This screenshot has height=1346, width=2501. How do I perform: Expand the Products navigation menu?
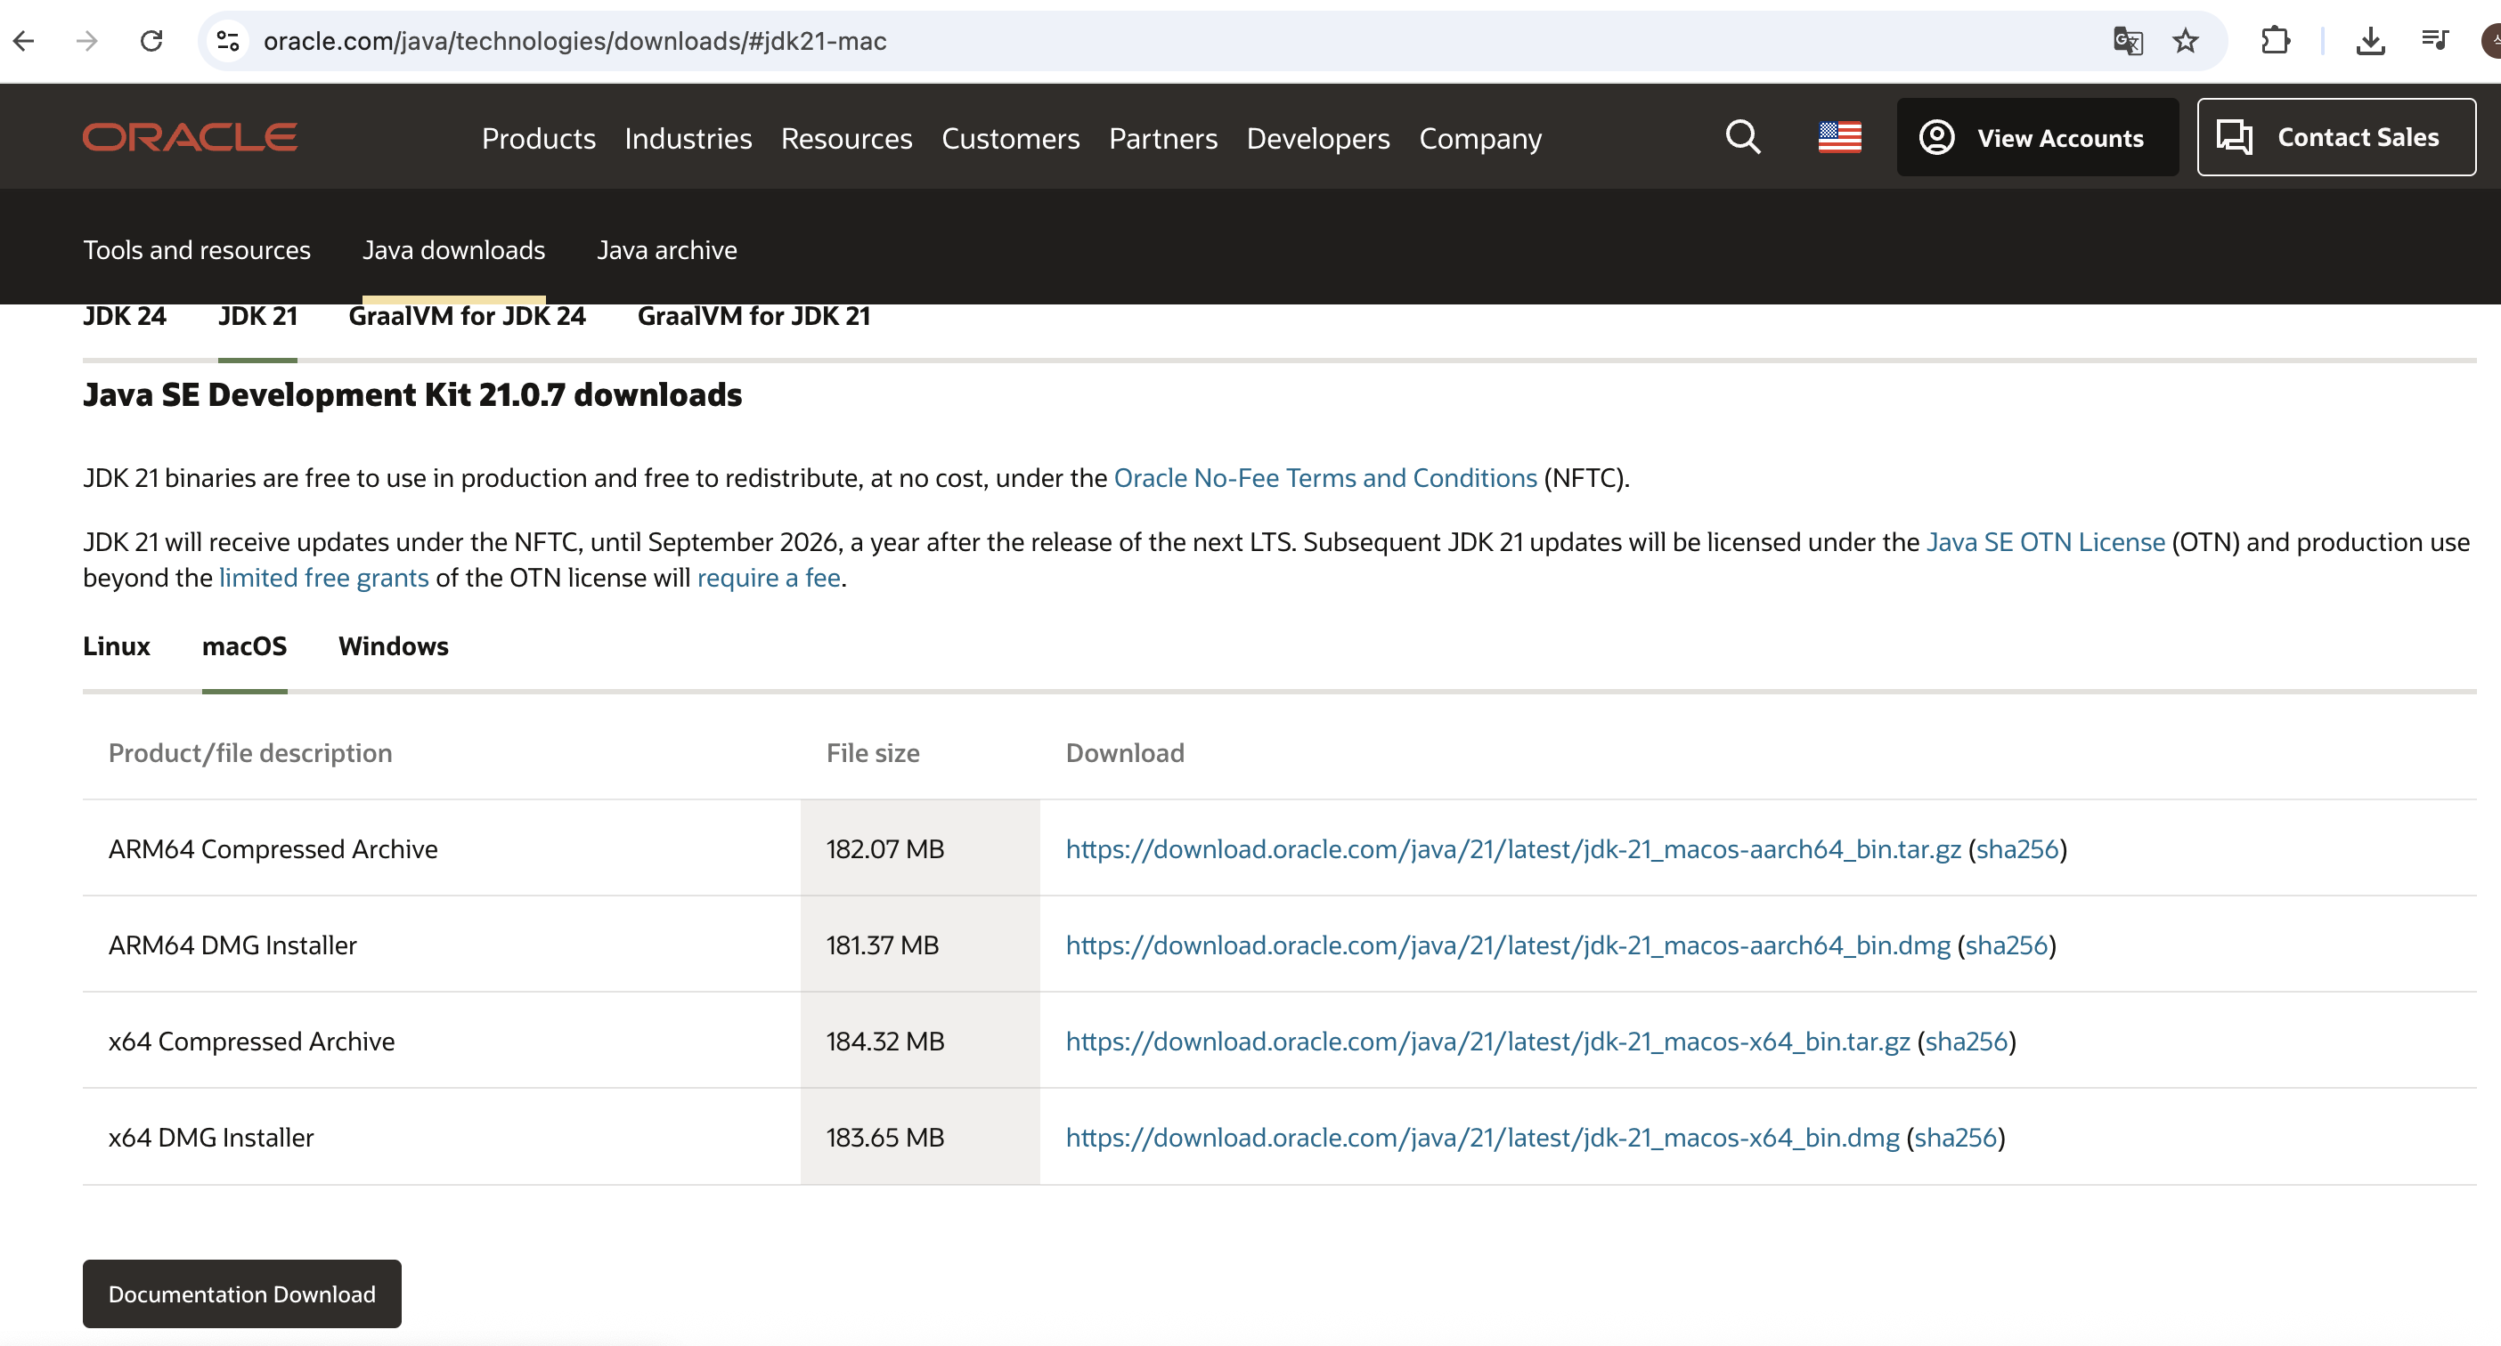click(538, 139)
